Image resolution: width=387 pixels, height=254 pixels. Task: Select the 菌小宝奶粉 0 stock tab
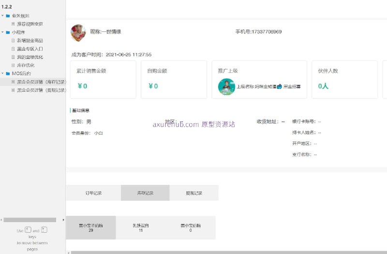[x=191, y=227]
